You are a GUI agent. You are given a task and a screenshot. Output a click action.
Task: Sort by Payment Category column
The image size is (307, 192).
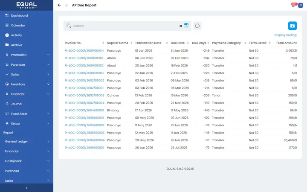pos(245,43)
